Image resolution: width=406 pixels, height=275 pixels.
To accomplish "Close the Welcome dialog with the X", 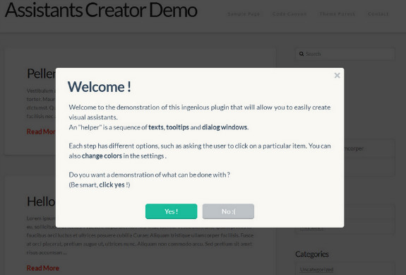I will pos(337,76).
